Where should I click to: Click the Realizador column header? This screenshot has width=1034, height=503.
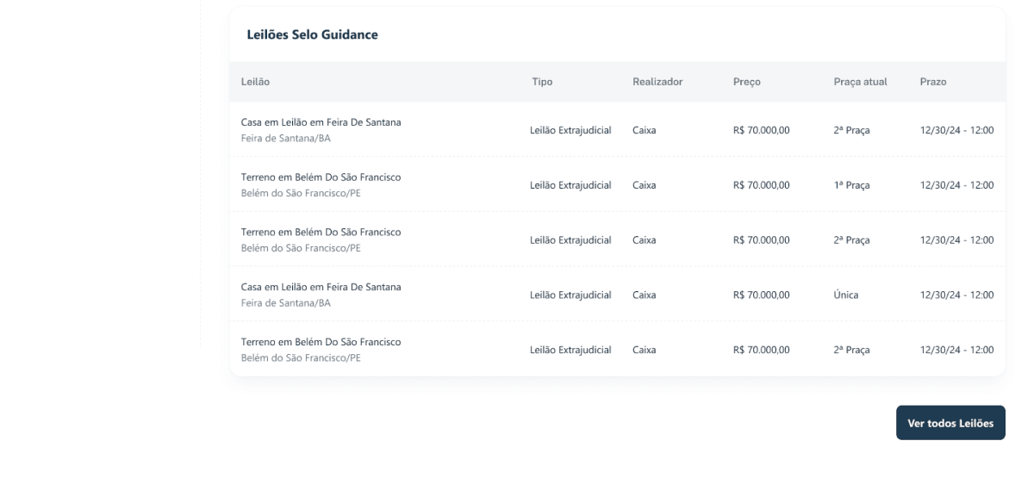pyautogui.click(x=657, y=82)
